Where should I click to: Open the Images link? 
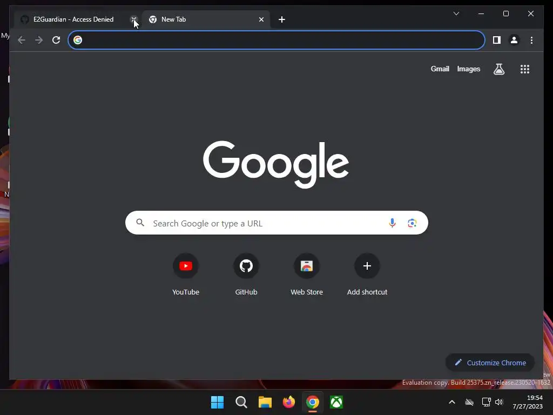(x=469, y=69)
